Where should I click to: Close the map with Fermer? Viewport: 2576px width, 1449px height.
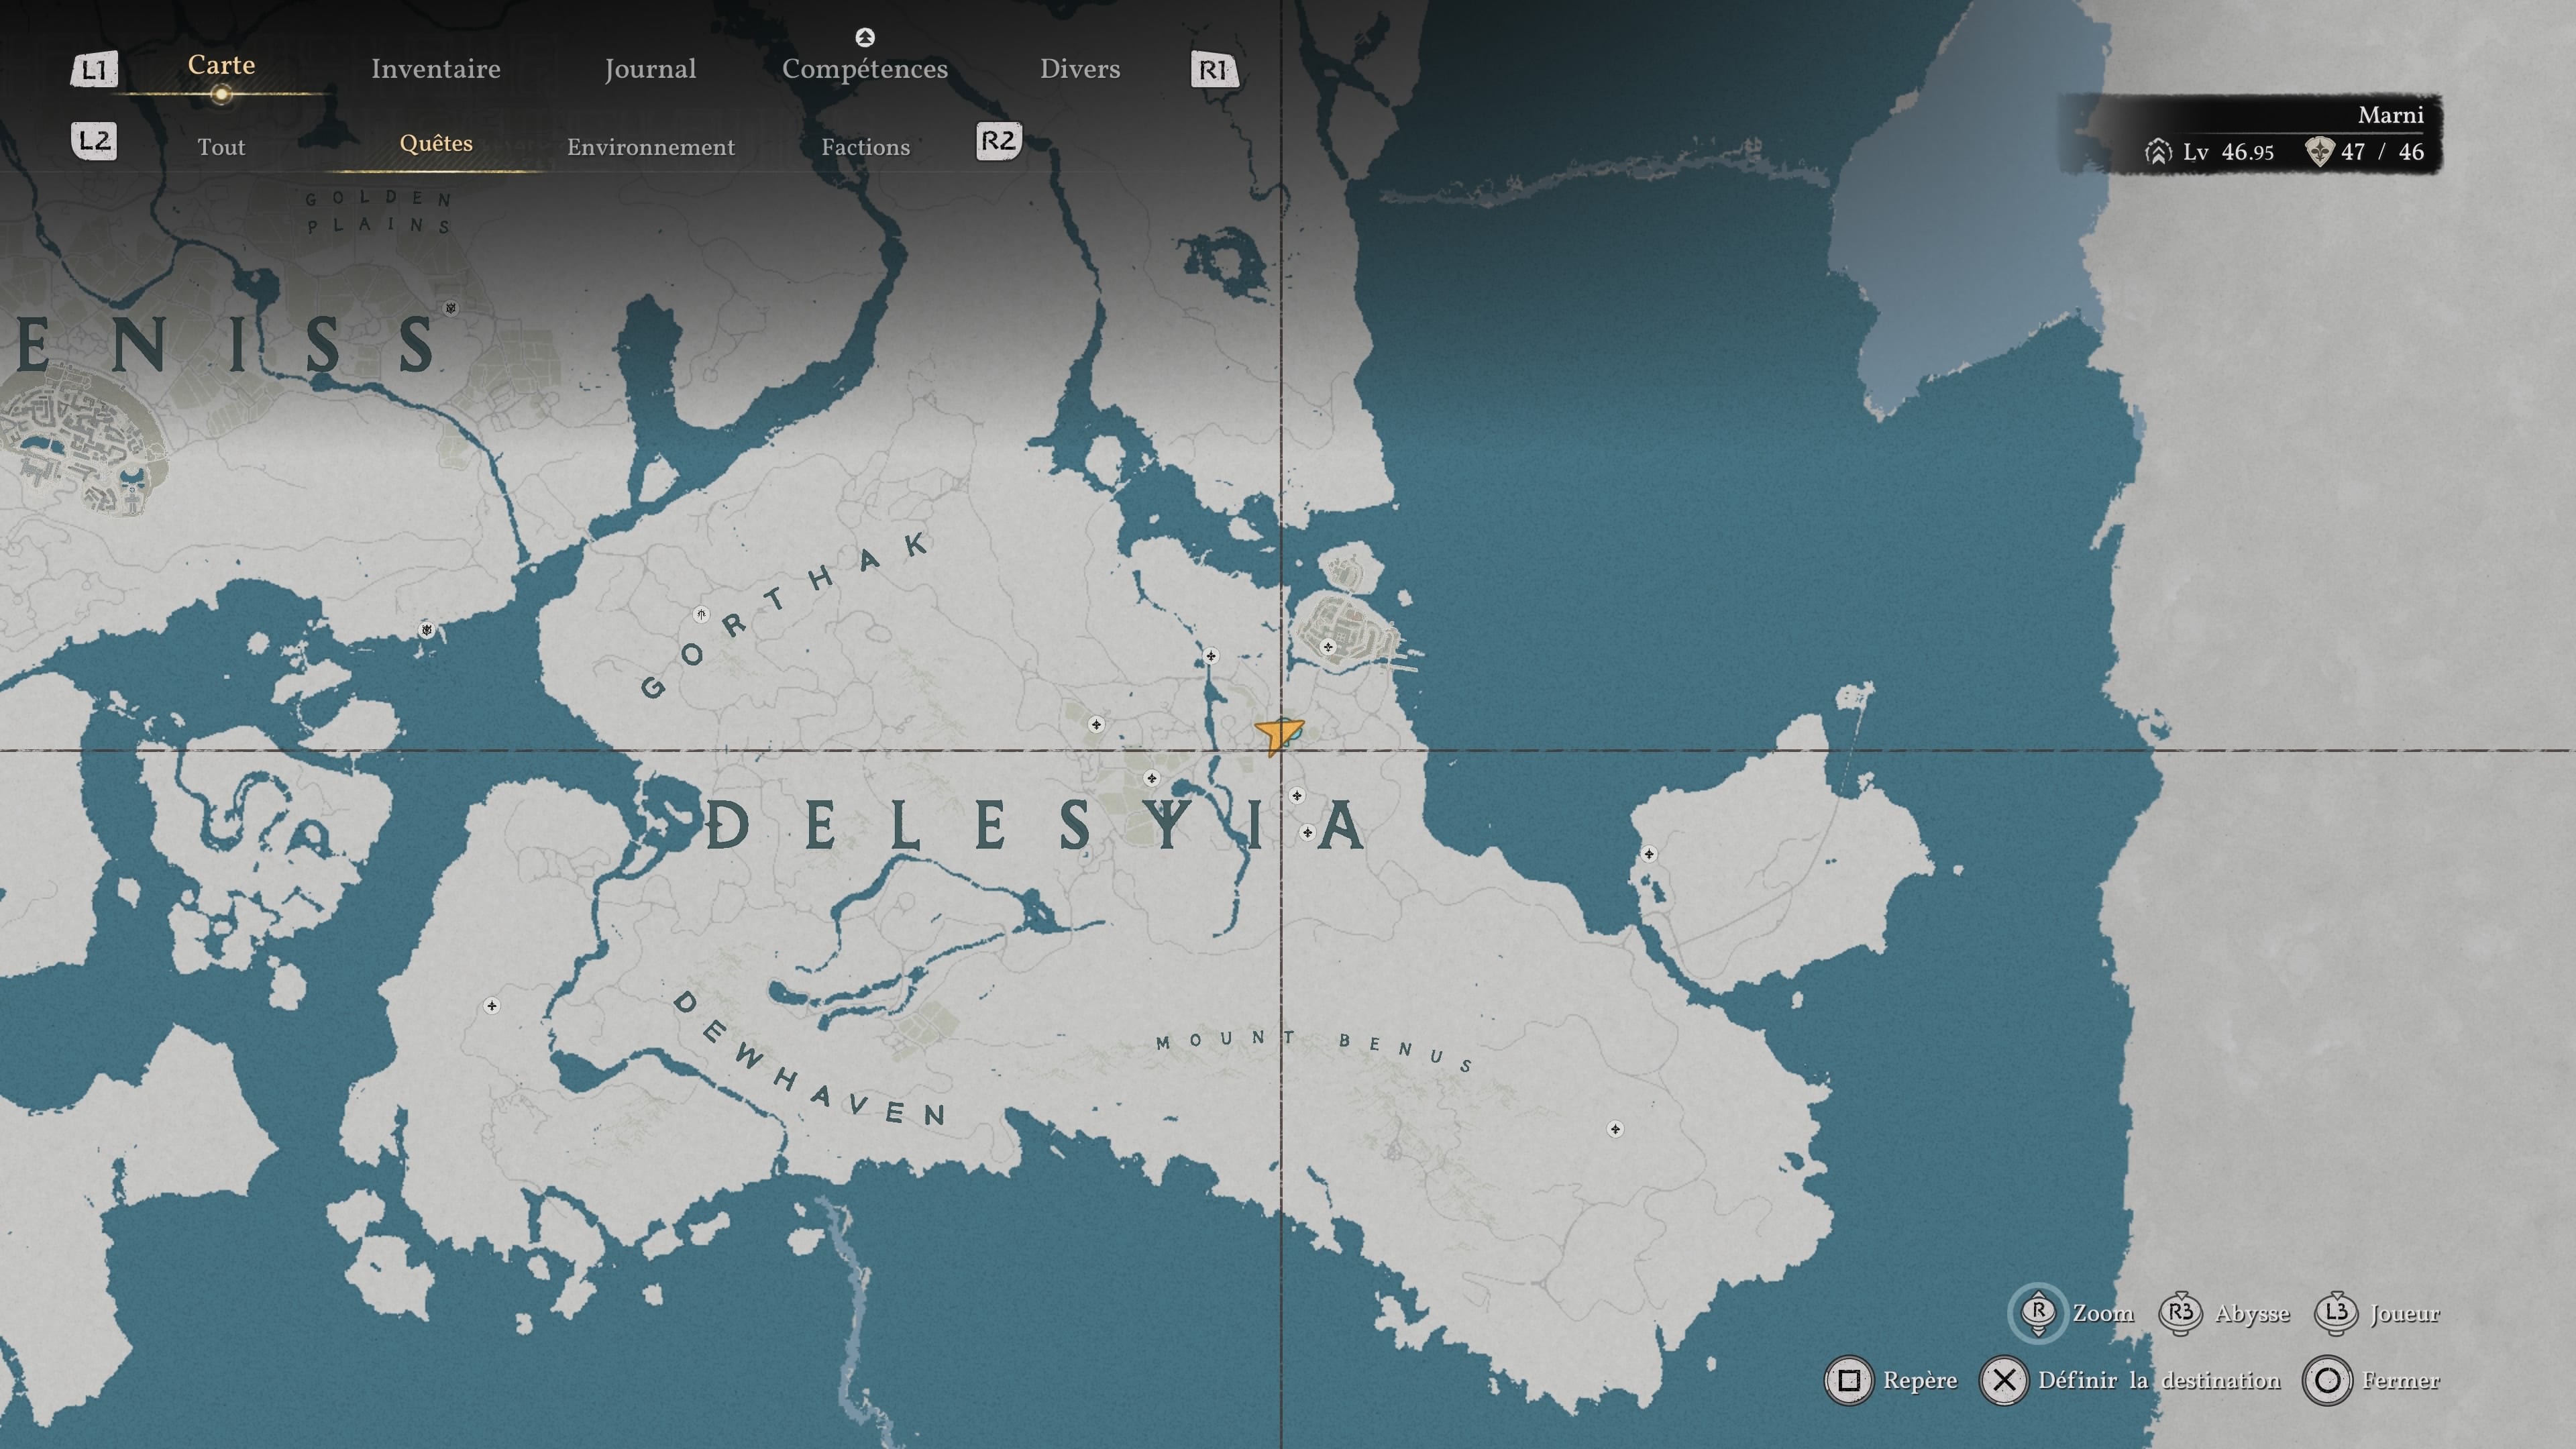coord(2401,1381)
